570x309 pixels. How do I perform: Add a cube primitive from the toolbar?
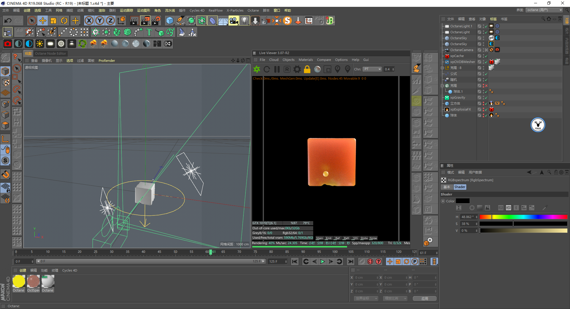(x=170, y=21)
